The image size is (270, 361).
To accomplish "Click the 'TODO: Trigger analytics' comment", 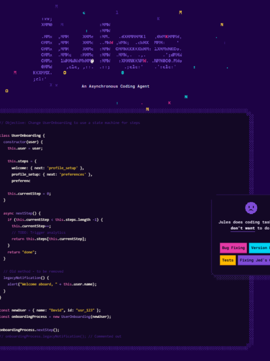I will 38,233.
